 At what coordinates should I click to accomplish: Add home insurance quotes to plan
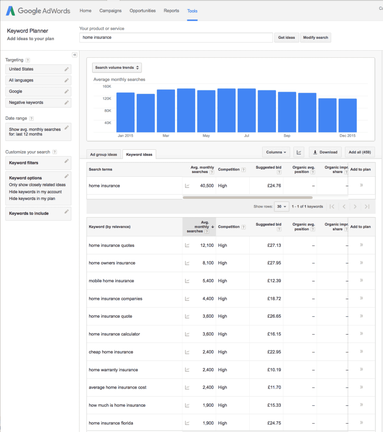tap(362, 245)
